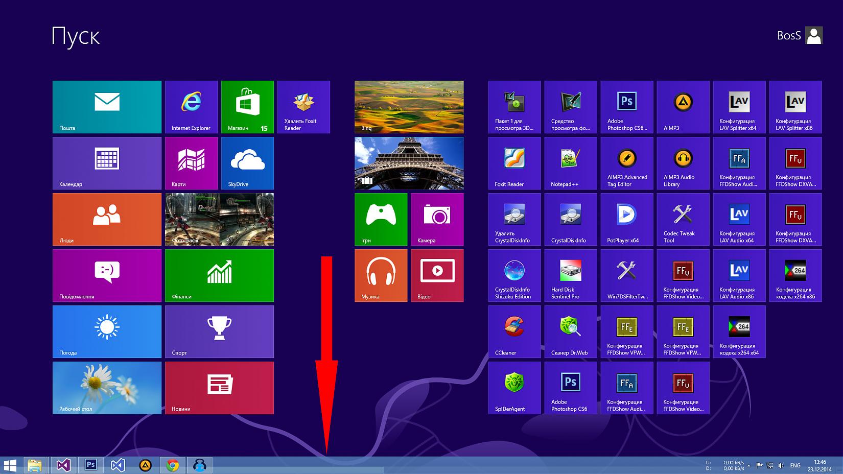
Task: Open the Карти maps tile
Action: (191, 163)
